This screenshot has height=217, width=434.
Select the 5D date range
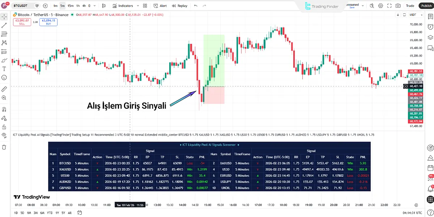point(22,213)
